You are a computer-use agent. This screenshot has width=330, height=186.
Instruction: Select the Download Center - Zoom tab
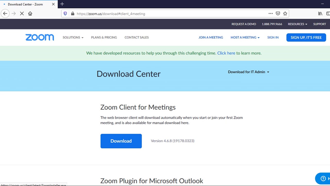point(28,4)
